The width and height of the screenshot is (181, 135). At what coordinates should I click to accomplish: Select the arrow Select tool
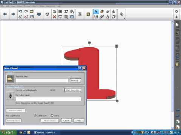[96, 12]
